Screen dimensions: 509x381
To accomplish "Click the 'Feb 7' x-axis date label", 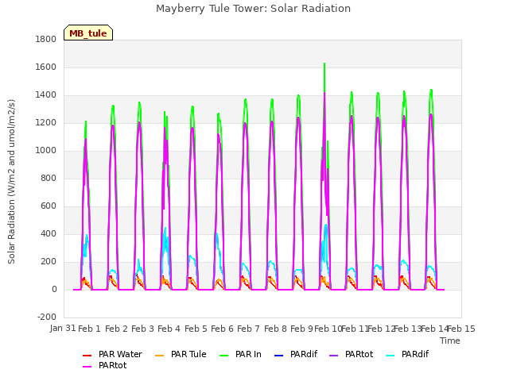I will click(248, 329).
